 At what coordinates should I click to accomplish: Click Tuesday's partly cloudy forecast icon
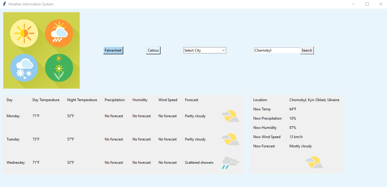[230, 139]
